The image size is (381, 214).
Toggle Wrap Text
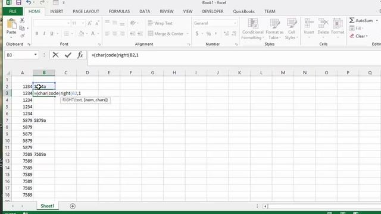(x=160, y=23)
